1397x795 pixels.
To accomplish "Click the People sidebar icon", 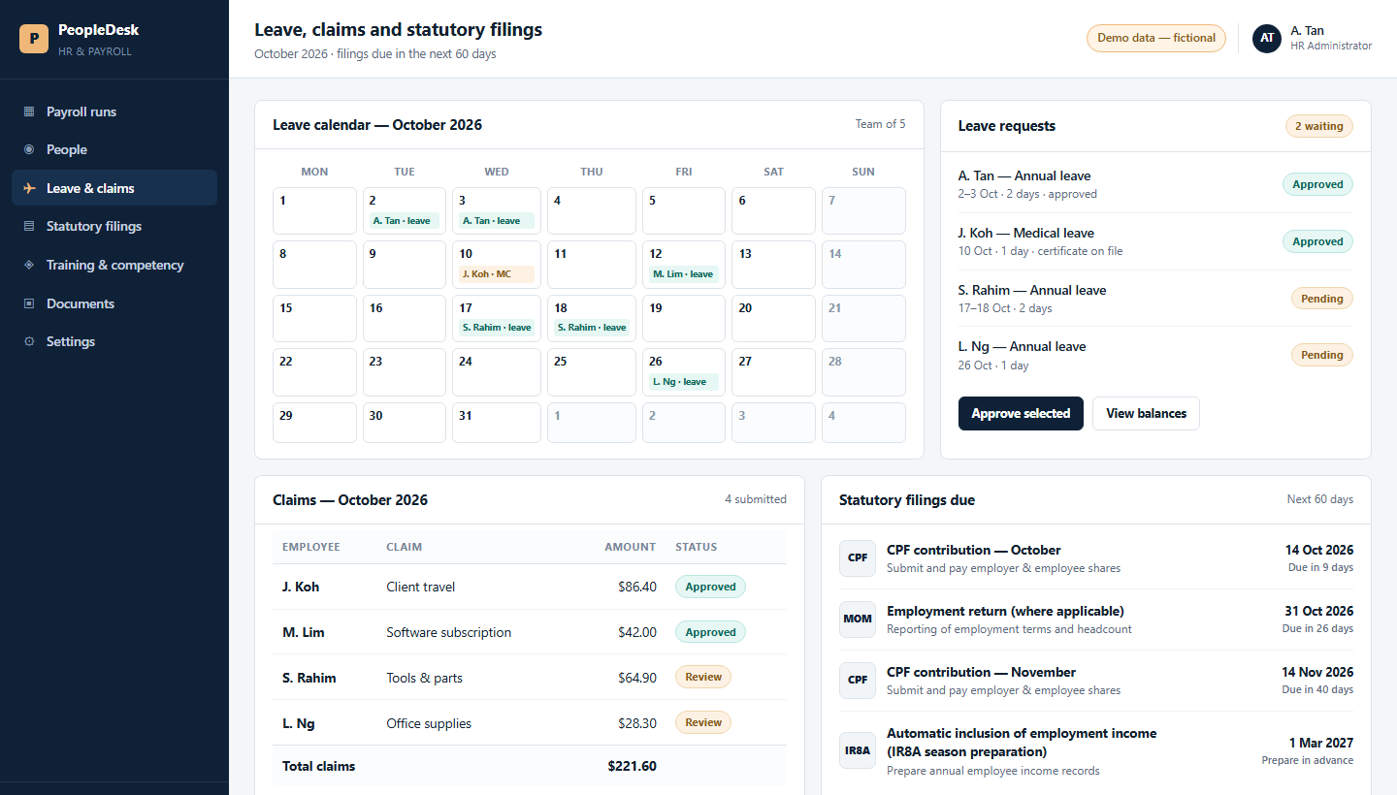I will coord(29,149).
